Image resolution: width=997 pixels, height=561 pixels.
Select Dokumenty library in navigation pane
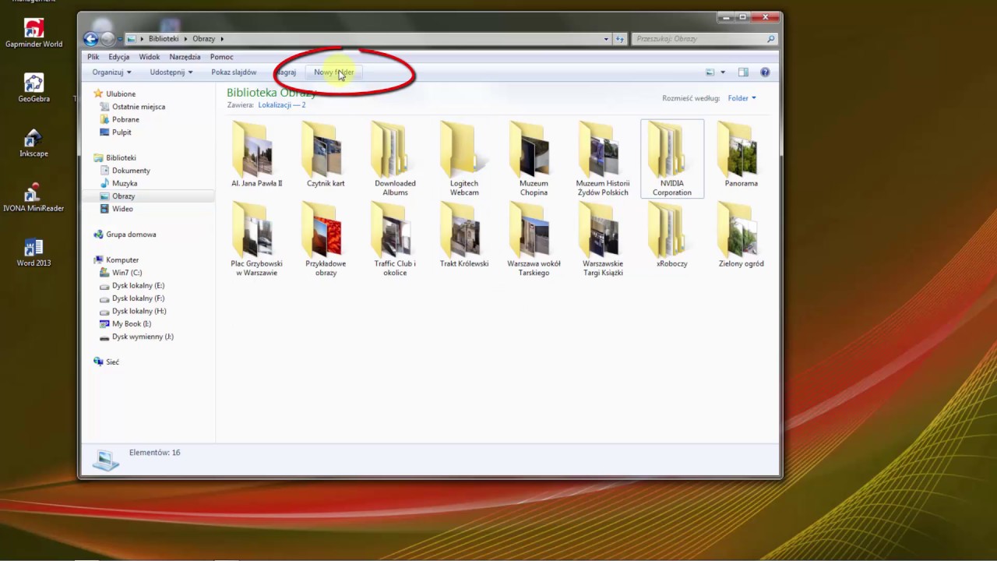click(131, 171)
